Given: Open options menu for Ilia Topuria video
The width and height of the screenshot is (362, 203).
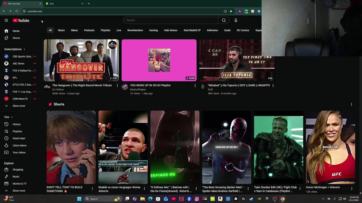Looking at the screenshot, I should coord(273,85).
